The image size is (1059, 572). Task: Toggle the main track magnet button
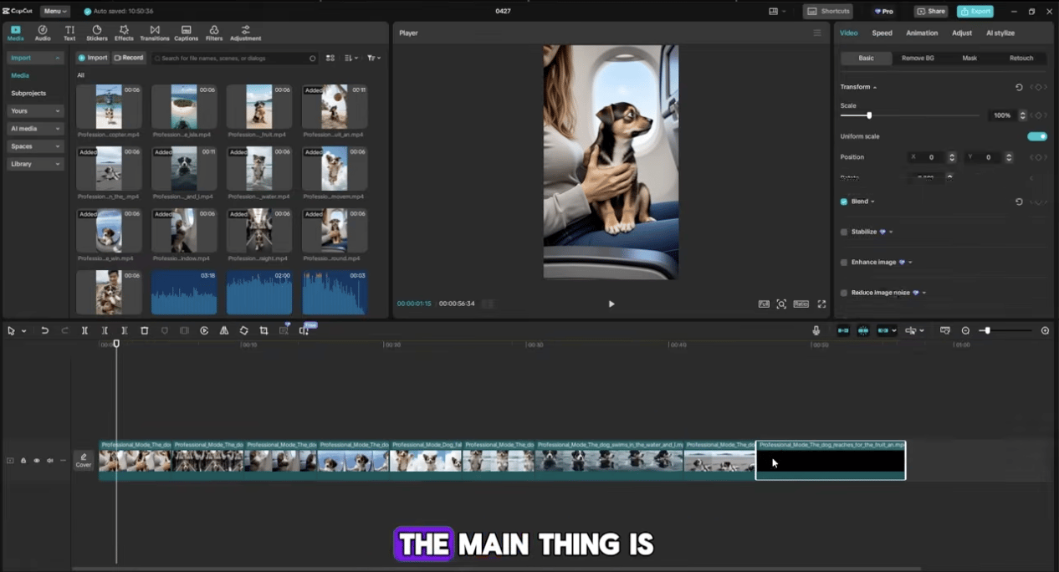pyautogui.click(x=843, y=330)
